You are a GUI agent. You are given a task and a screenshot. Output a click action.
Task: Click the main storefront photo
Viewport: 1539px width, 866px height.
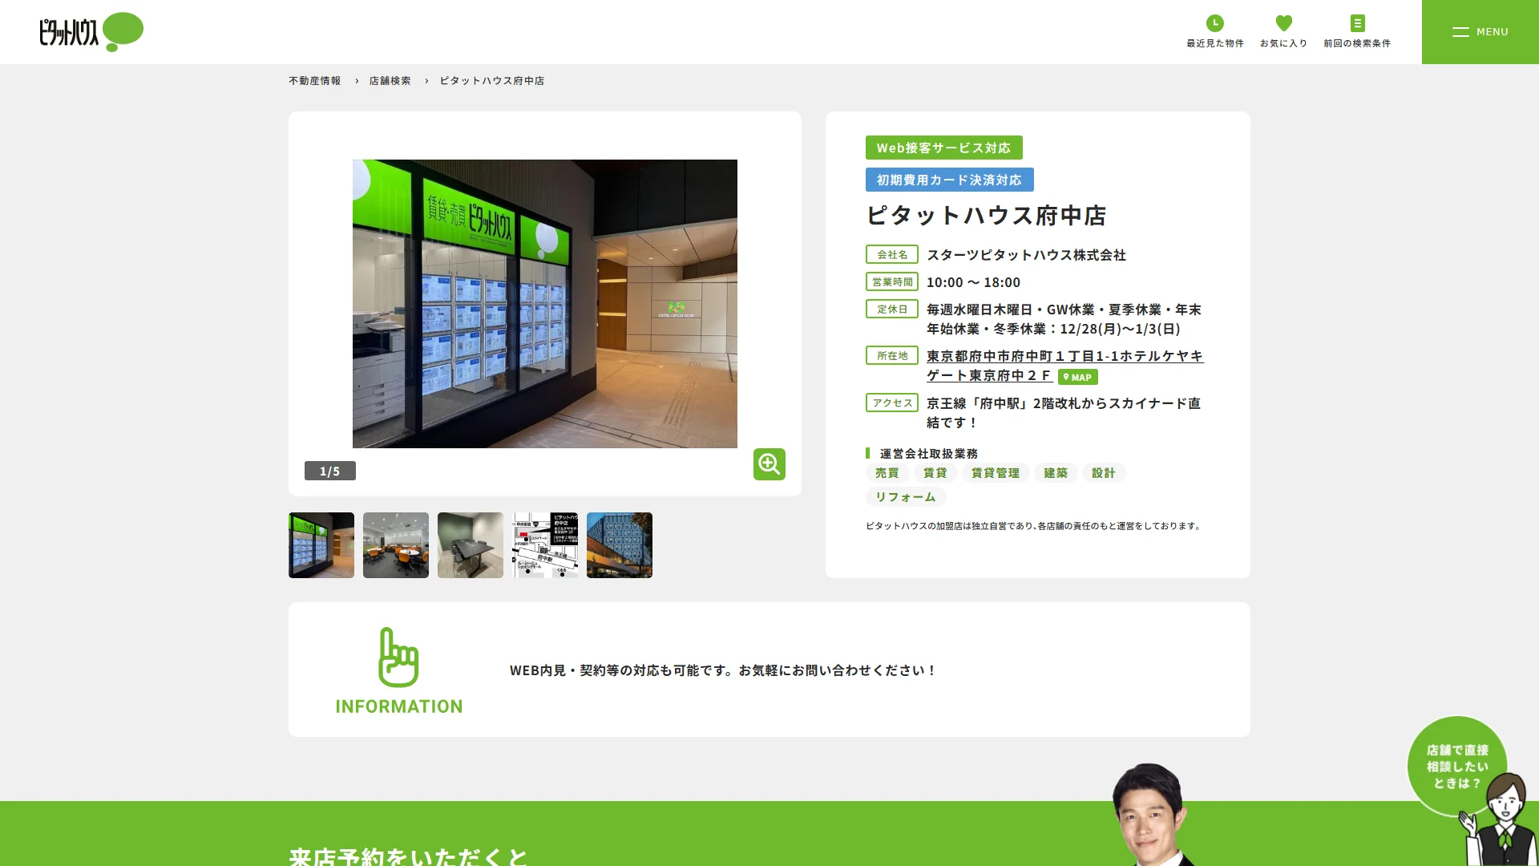coord(545,304)
